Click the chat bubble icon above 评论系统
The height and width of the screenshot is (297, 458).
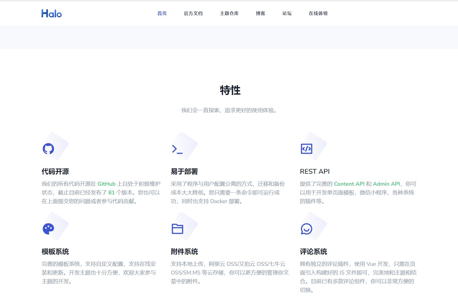(x=307, y=229)
